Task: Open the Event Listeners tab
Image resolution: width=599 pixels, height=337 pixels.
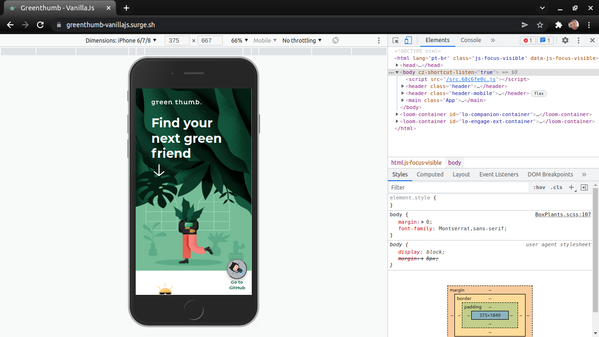Action: pos(499,174)
